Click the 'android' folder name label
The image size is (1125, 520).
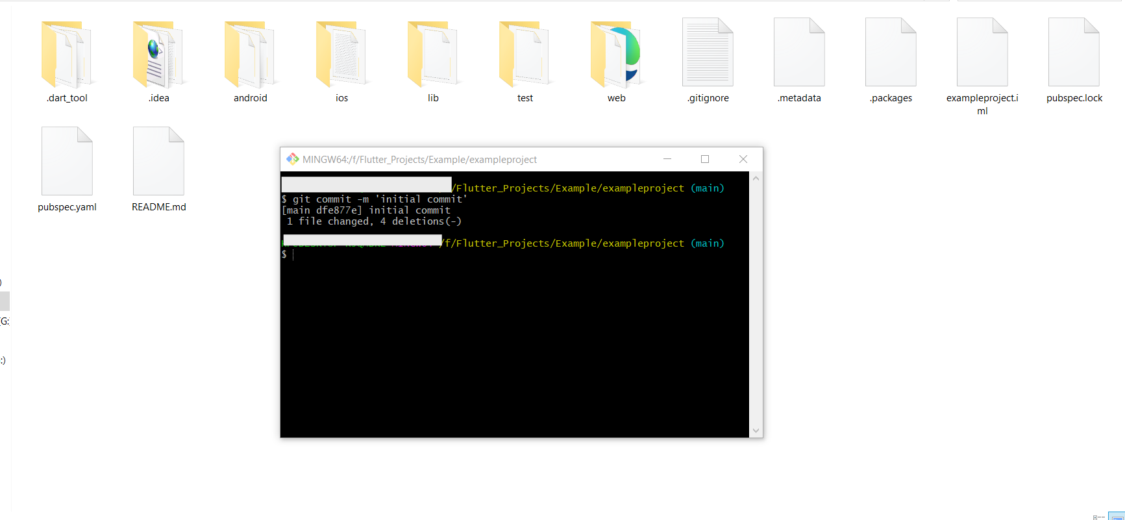pos(250,98)
